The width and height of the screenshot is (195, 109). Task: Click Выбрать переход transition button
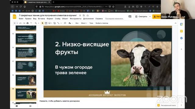(x=102, y=23)
